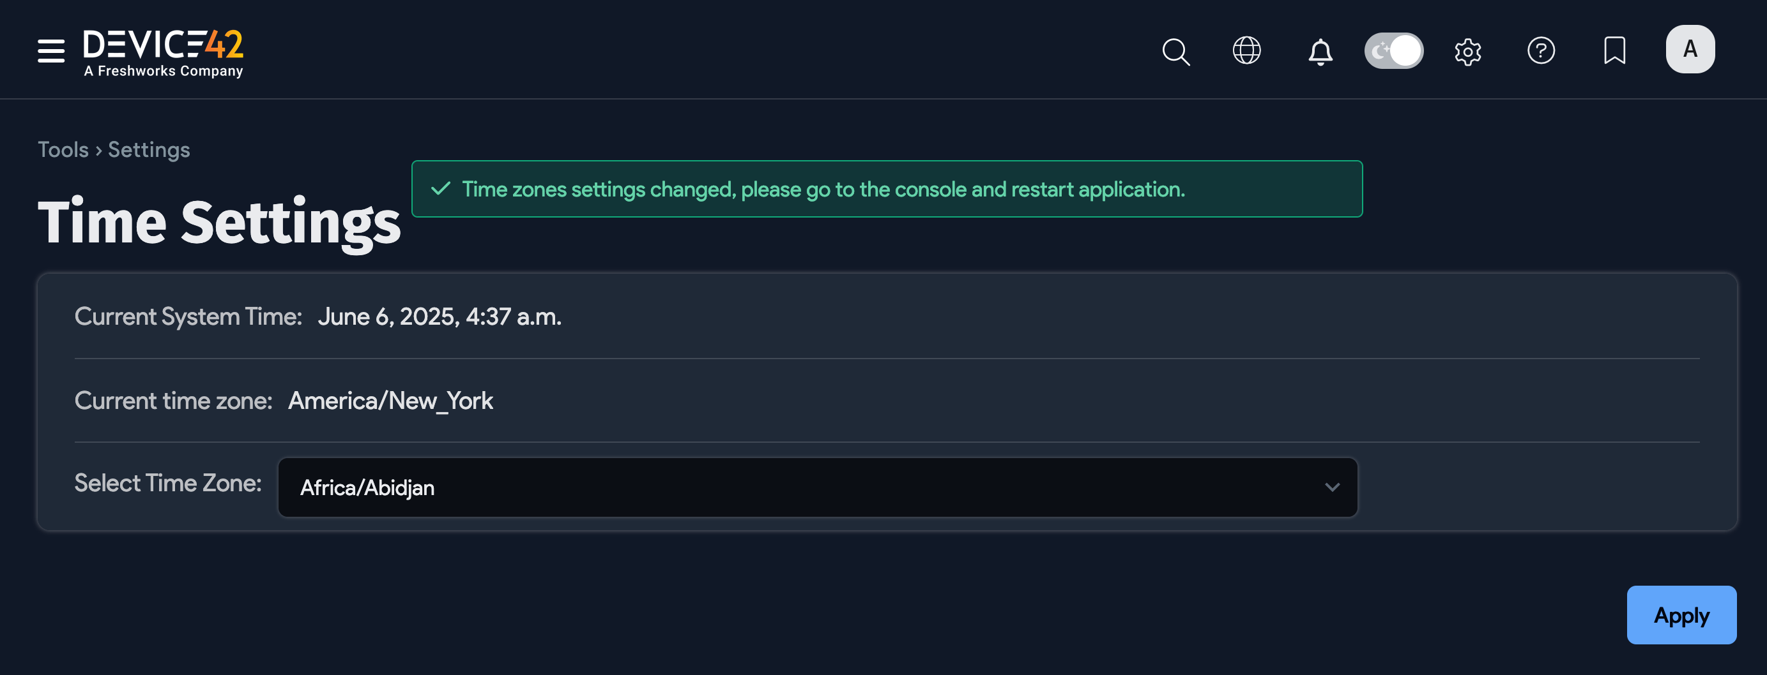Click the dropdown chevron for time zones

(x=1331, y=487)
